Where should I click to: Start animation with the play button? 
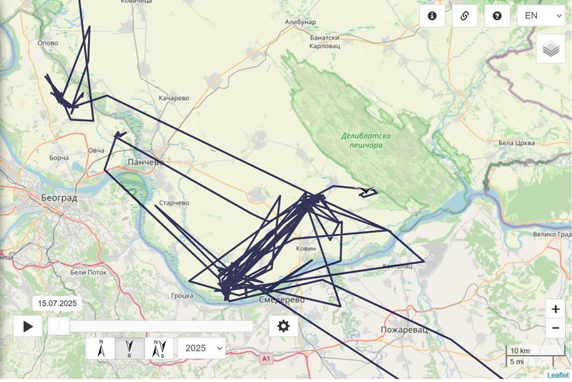point(28,326)
